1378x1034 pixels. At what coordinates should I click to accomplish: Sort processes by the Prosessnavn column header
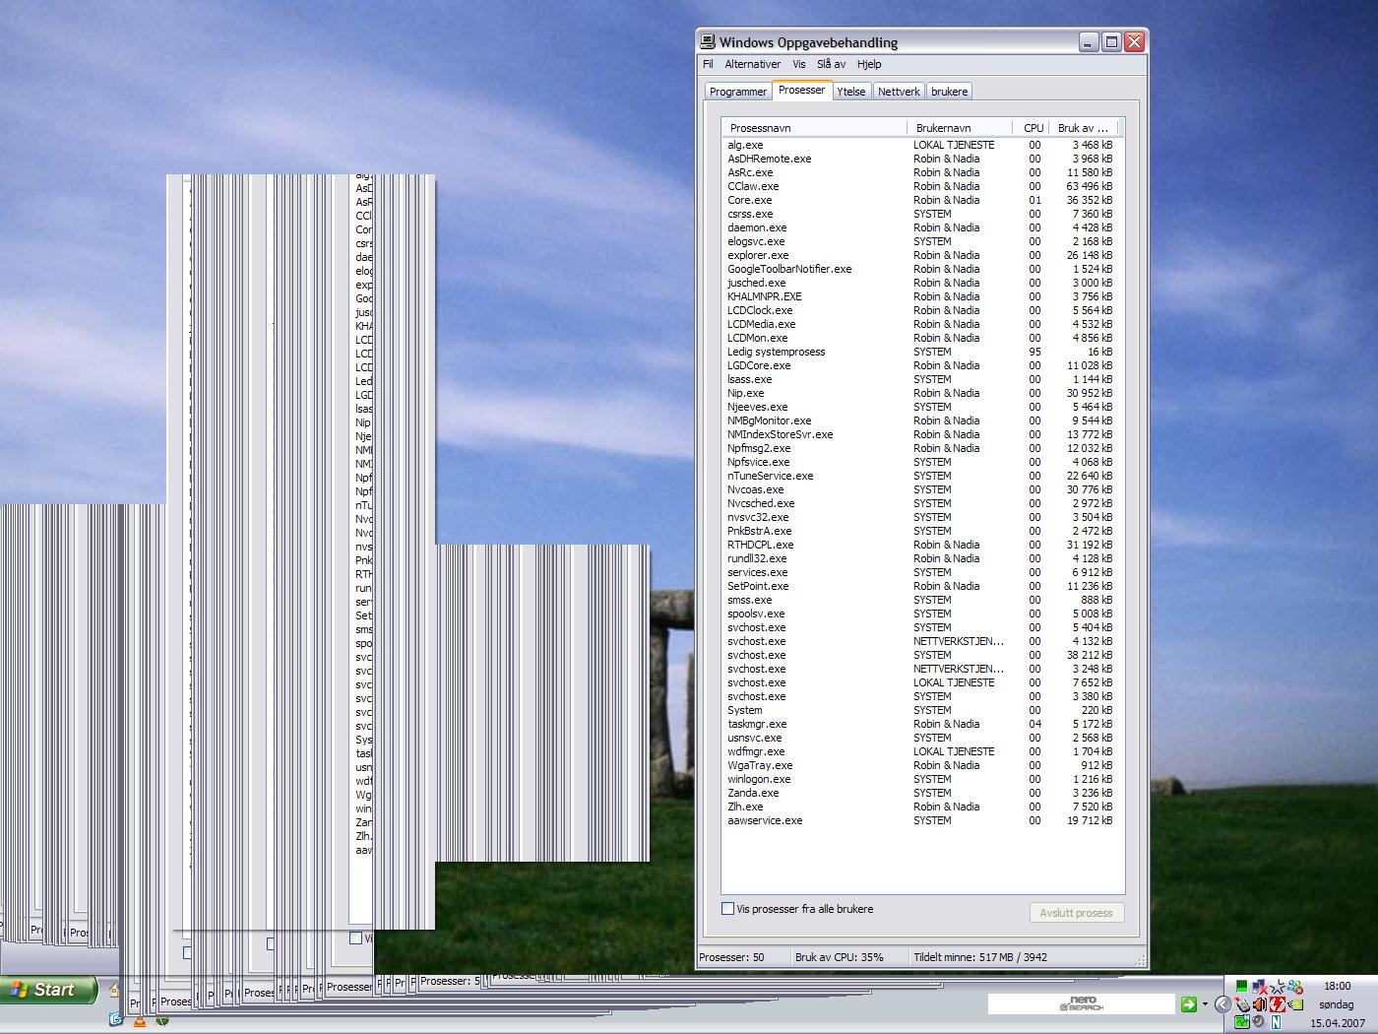pyautogui.click(x=814, y=128)
